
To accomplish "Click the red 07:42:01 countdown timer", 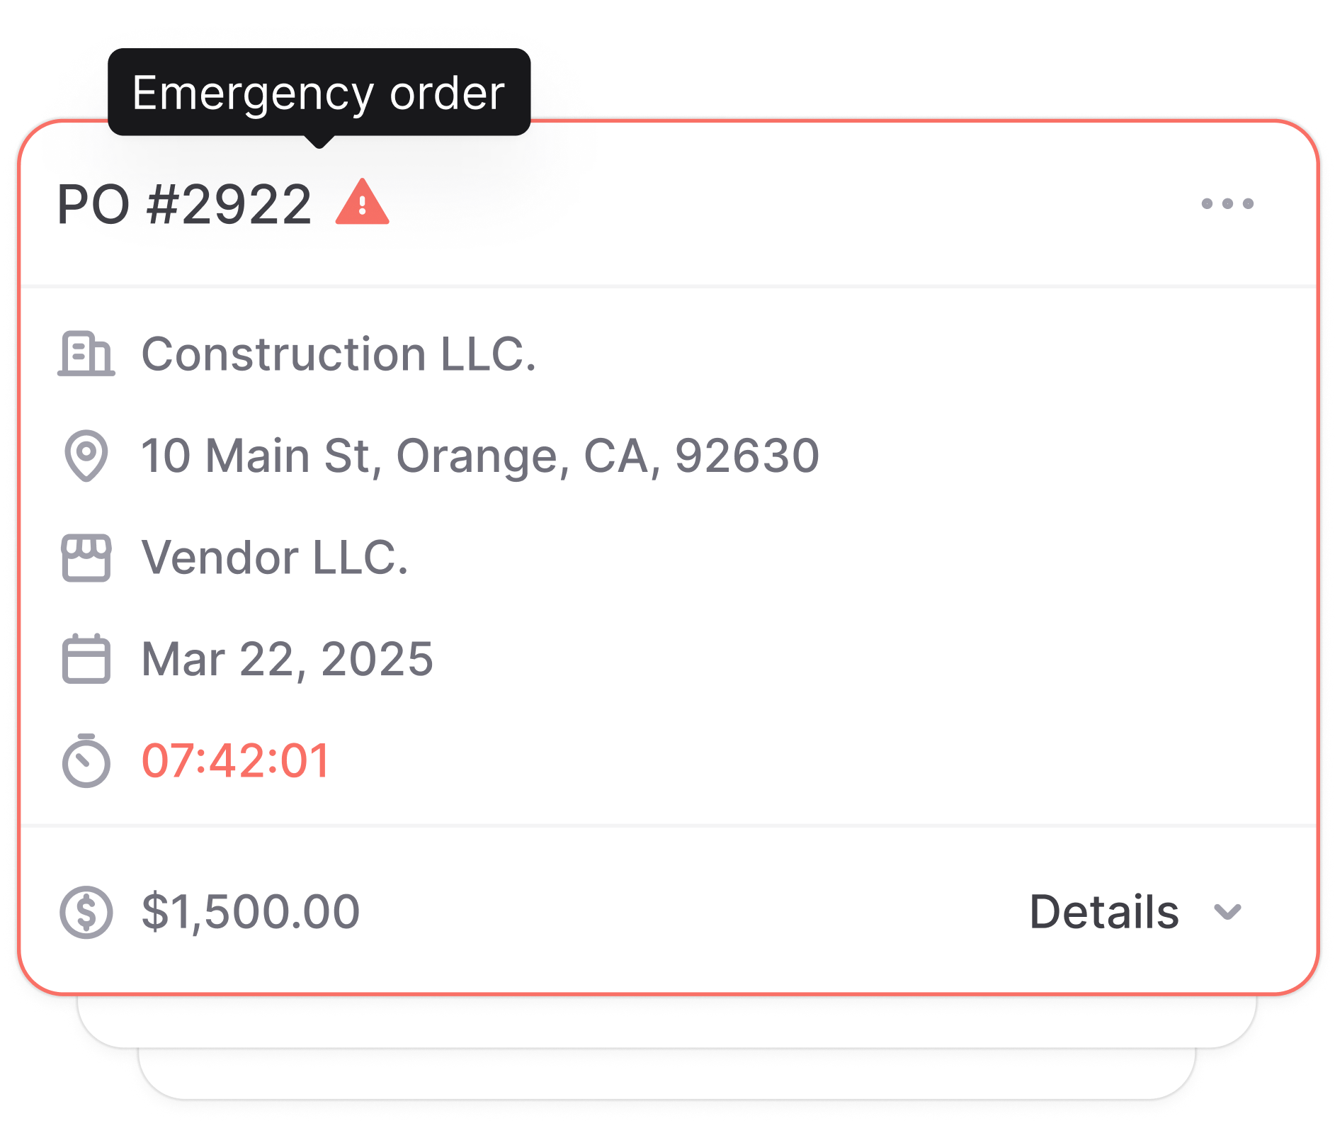I will 236,761.
